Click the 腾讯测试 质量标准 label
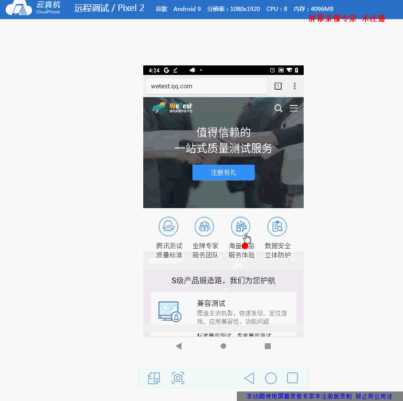The width and height of the screenshot is (403, 401). [x=169, y=251]
